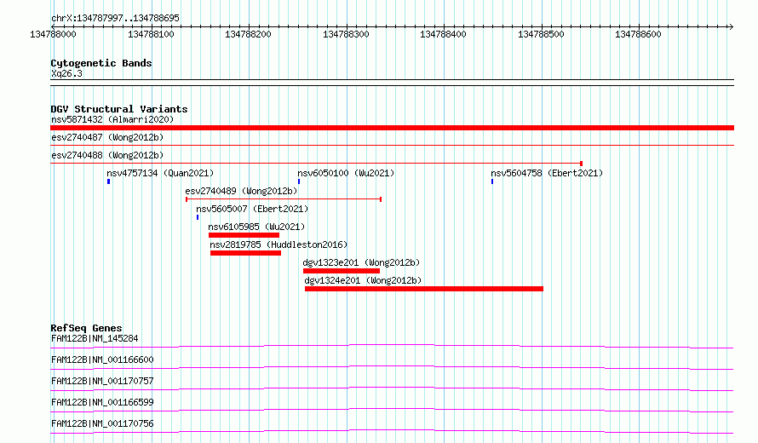Click the thick red nsv5871432 variant bar
The width and height of the screenshot is (758, 443).
click(x=392, y=128)
